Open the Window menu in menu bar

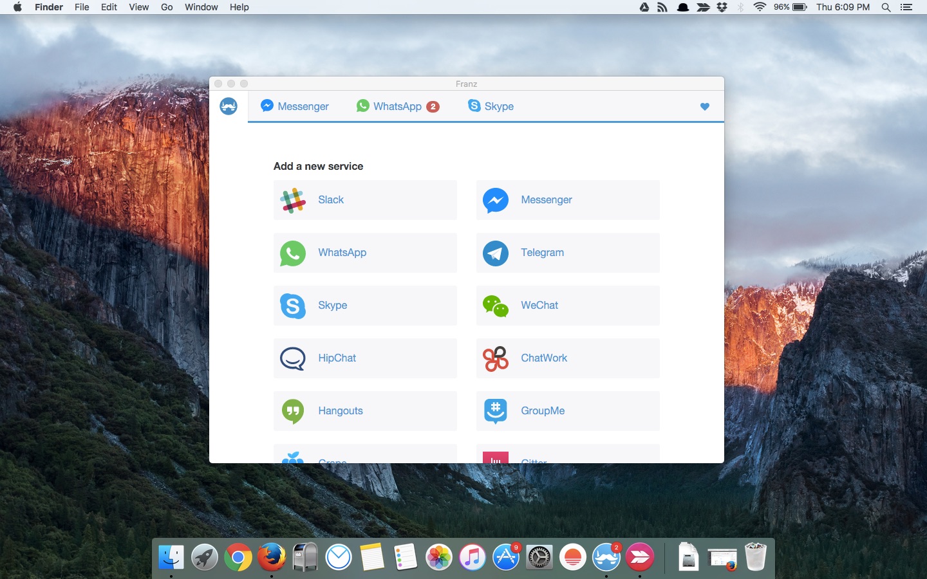(201, 7)
